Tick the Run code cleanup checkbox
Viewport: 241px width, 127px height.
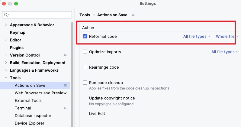pos(85,83)
